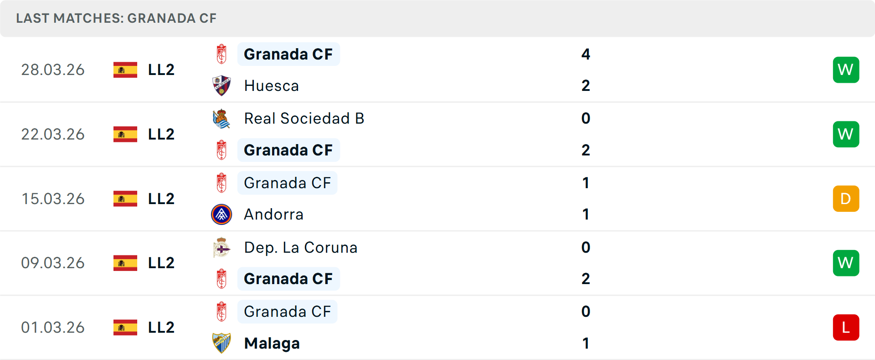Click W badge for Dep. La Coruna match

coord(846,263)
